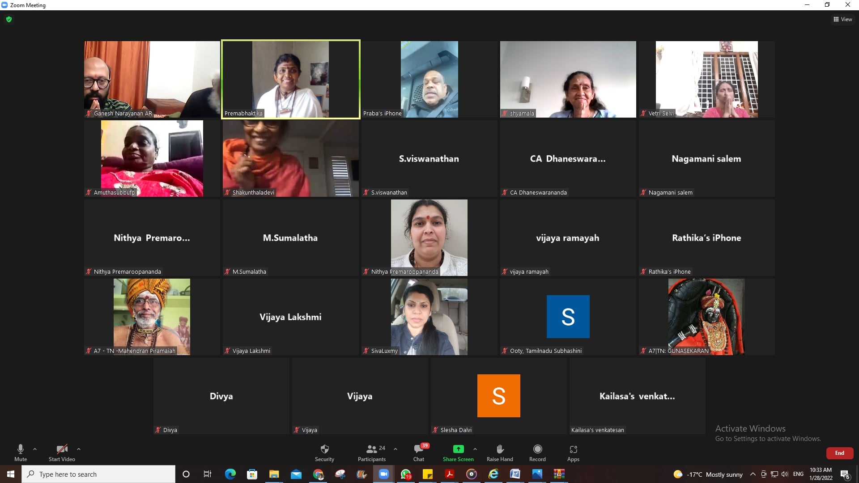The width and height of the screenshot is (859, 483).
Task: Click the volume icon in system tray
Action: pos(785,474)
